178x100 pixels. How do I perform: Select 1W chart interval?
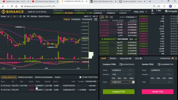[x=24, y=16]
